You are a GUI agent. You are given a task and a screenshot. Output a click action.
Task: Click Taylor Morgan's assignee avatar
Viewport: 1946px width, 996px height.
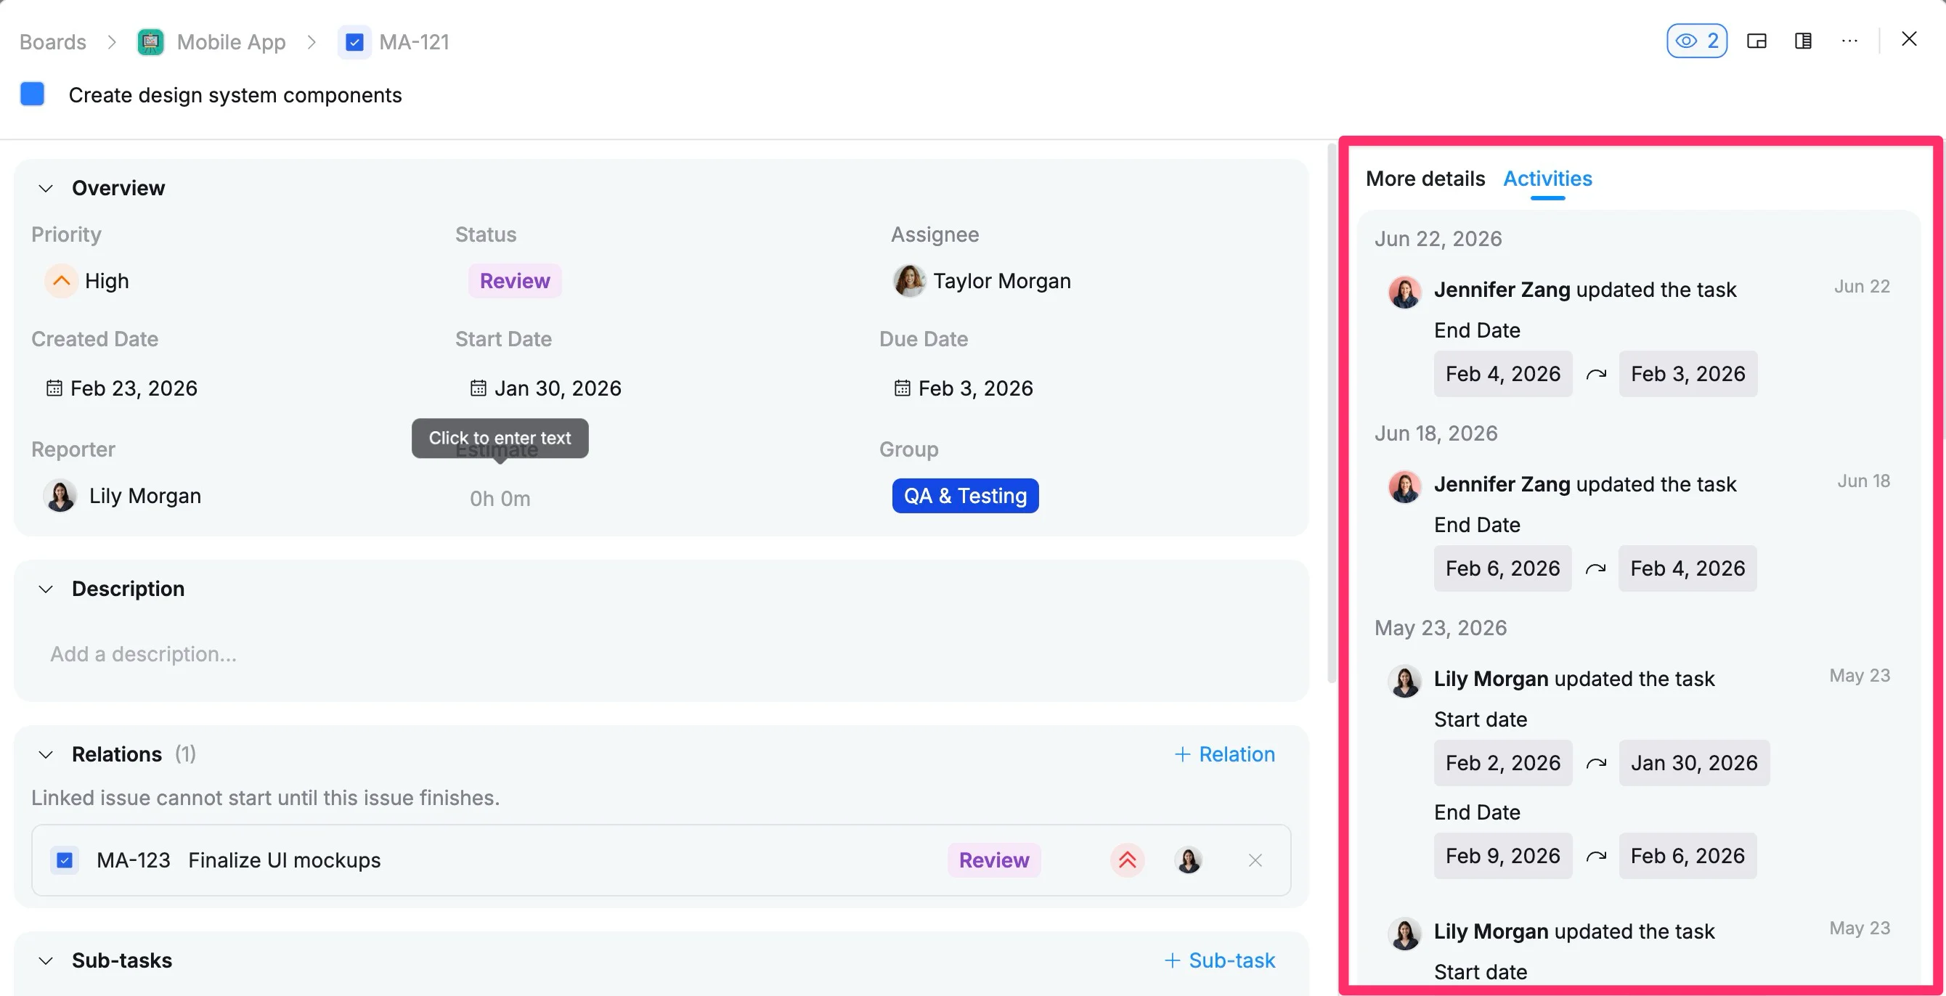click(909, 281)
